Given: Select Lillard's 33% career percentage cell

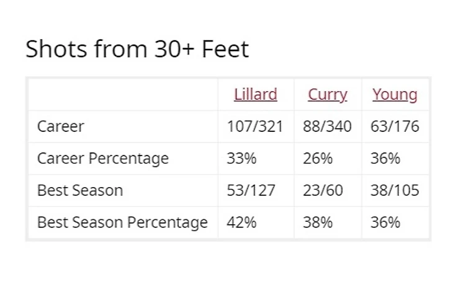Looking at the screenshot, I should point(241,159).
